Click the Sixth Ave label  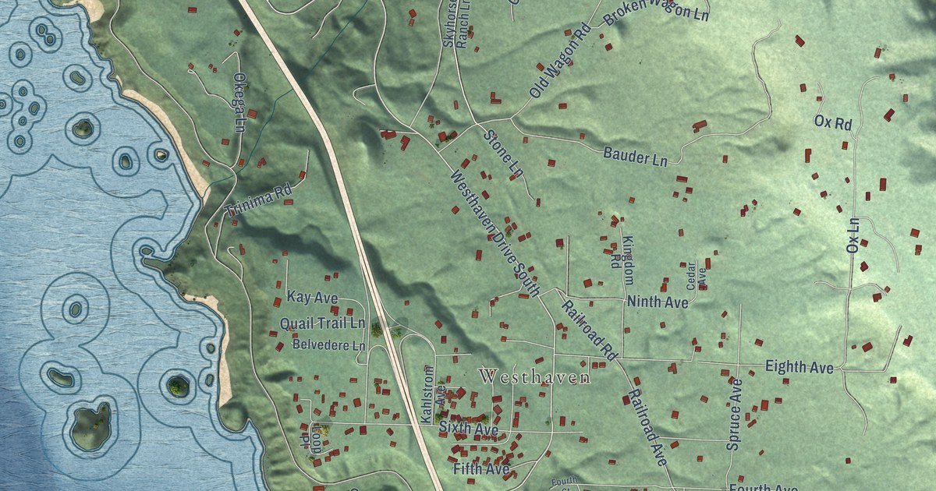[468, 429]
